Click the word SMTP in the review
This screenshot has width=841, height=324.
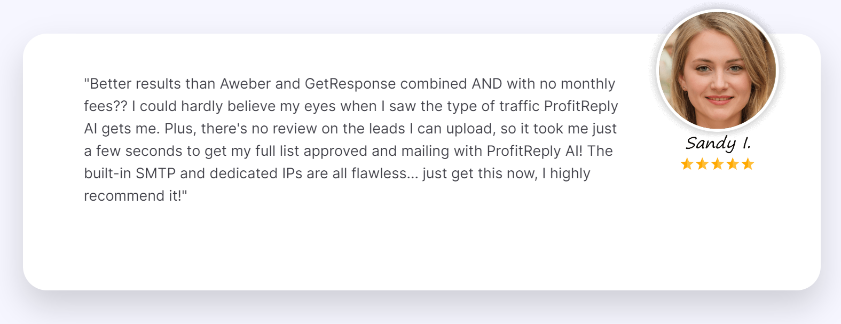point(155,173)
